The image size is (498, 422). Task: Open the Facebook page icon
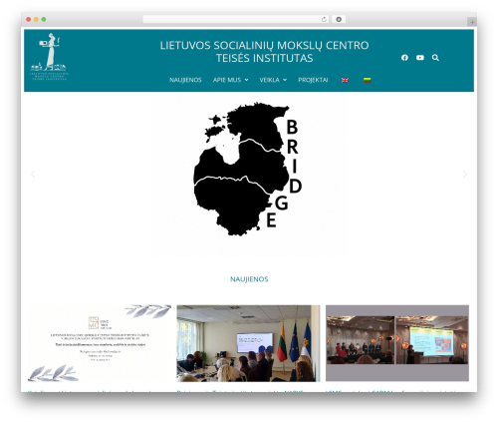click(x=404, y=58)
